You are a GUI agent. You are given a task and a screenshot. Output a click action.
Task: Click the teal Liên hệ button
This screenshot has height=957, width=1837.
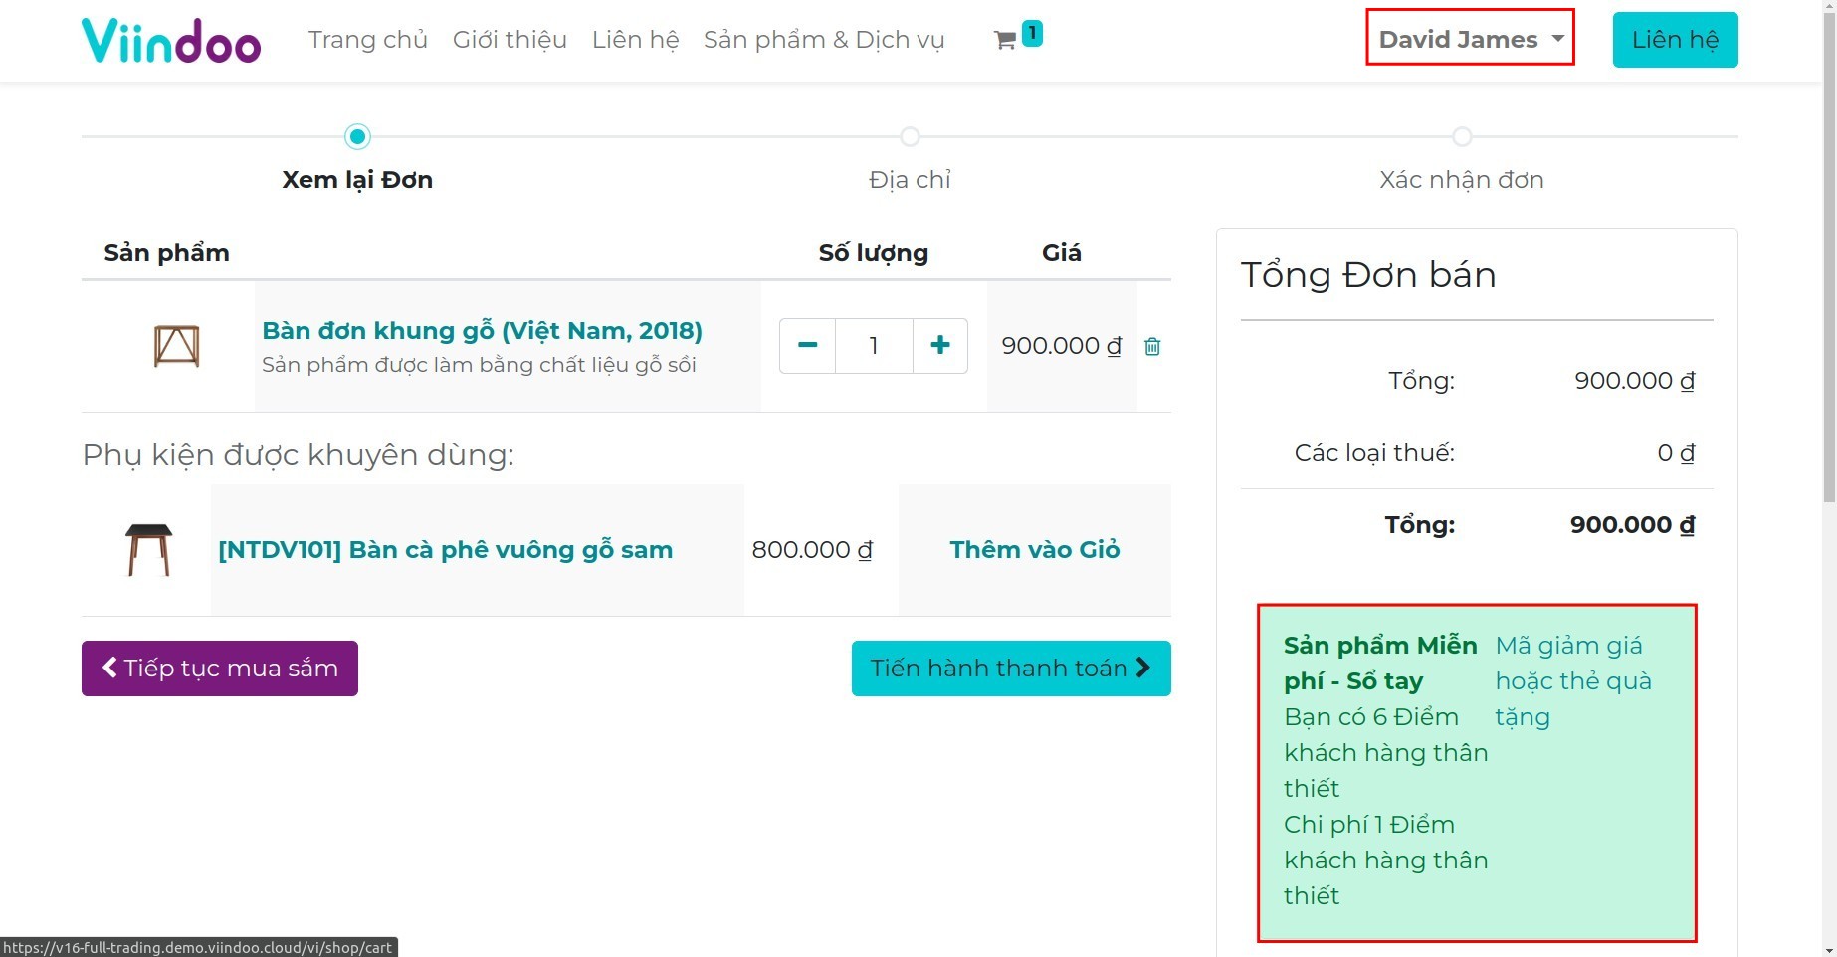click(x=1675, y=40)
